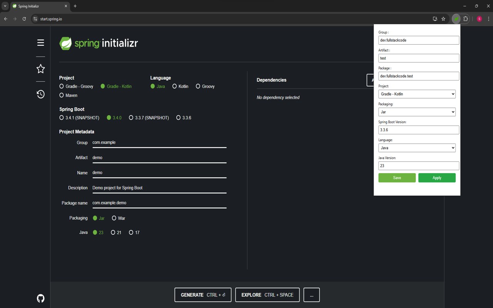Edit Package name field

click(x=159, y=203)
